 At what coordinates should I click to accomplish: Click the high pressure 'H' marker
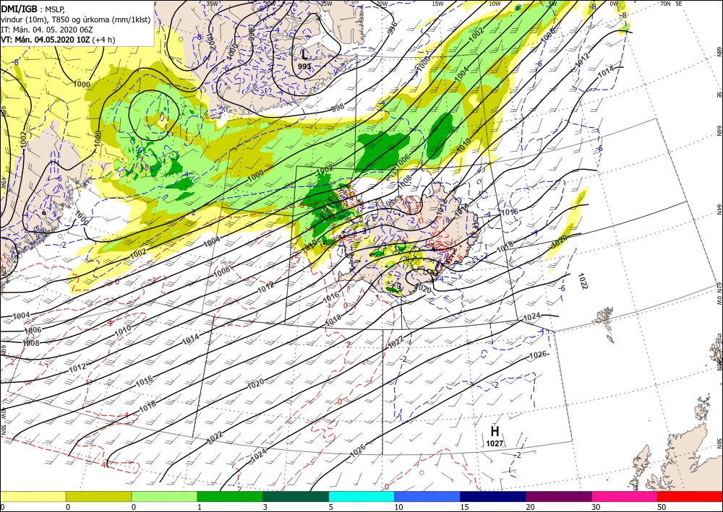coord(495,431)
